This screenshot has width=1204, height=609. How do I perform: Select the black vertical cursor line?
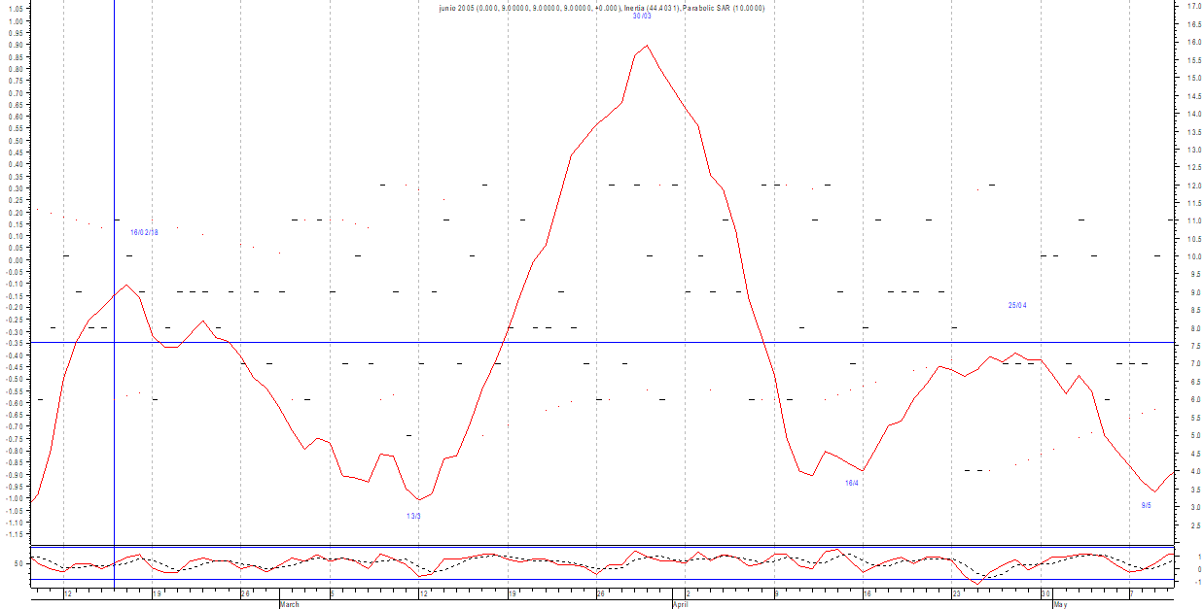click(114, 294)
